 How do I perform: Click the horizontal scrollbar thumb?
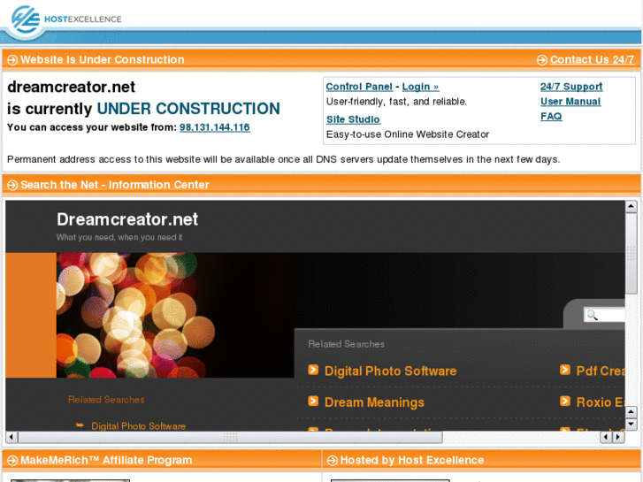click(230, 437)
